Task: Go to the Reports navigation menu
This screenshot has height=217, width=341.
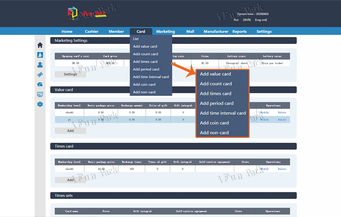Action: [239, 31]
